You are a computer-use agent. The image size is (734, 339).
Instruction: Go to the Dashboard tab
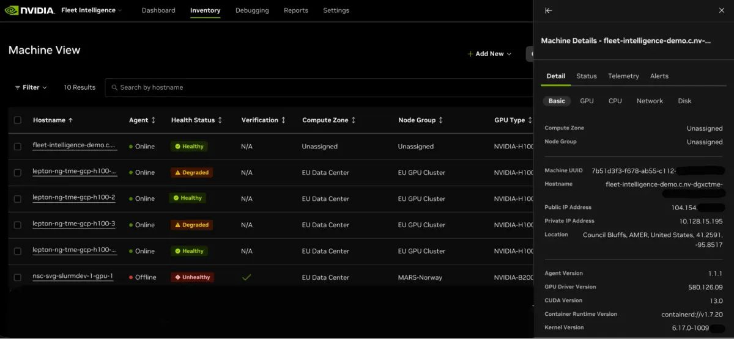[158, 10]
